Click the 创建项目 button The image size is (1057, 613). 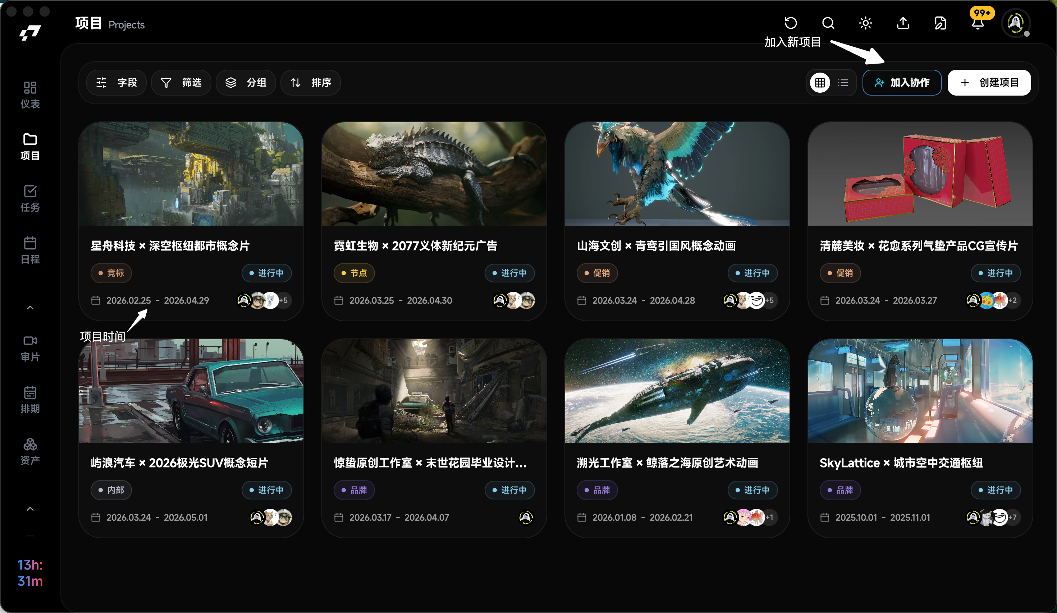click(x=989, y=83)
